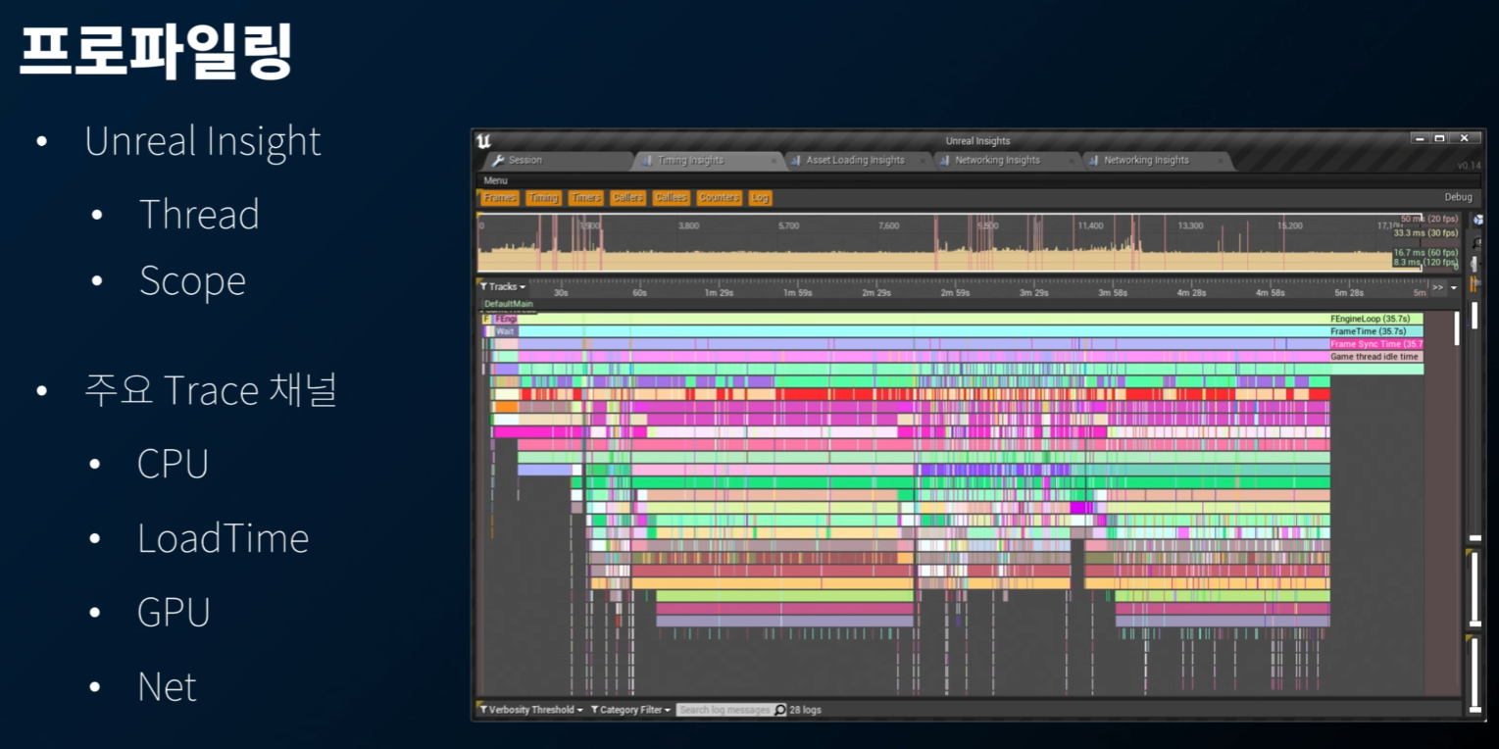This screenshot has width=1499, height=749.
Task: Click the DefaultMain track label
Action: [509, 304]
